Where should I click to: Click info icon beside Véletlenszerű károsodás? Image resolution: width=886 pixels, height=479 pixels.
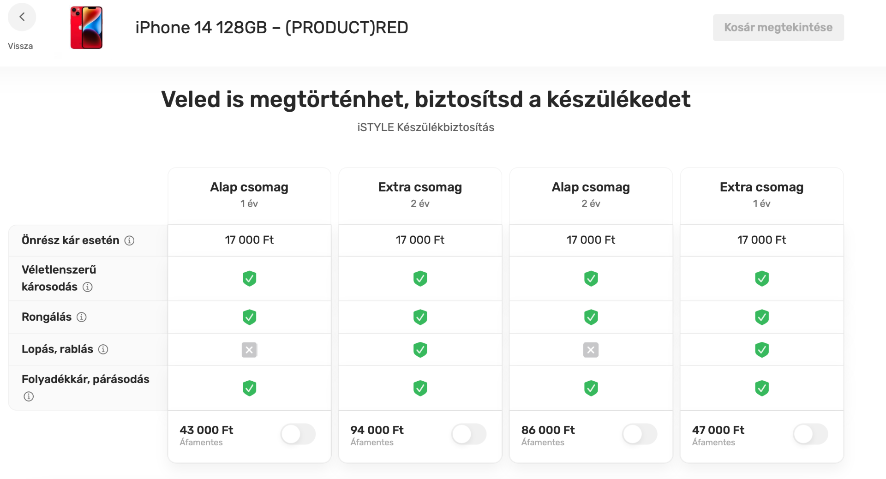[88, 287]
